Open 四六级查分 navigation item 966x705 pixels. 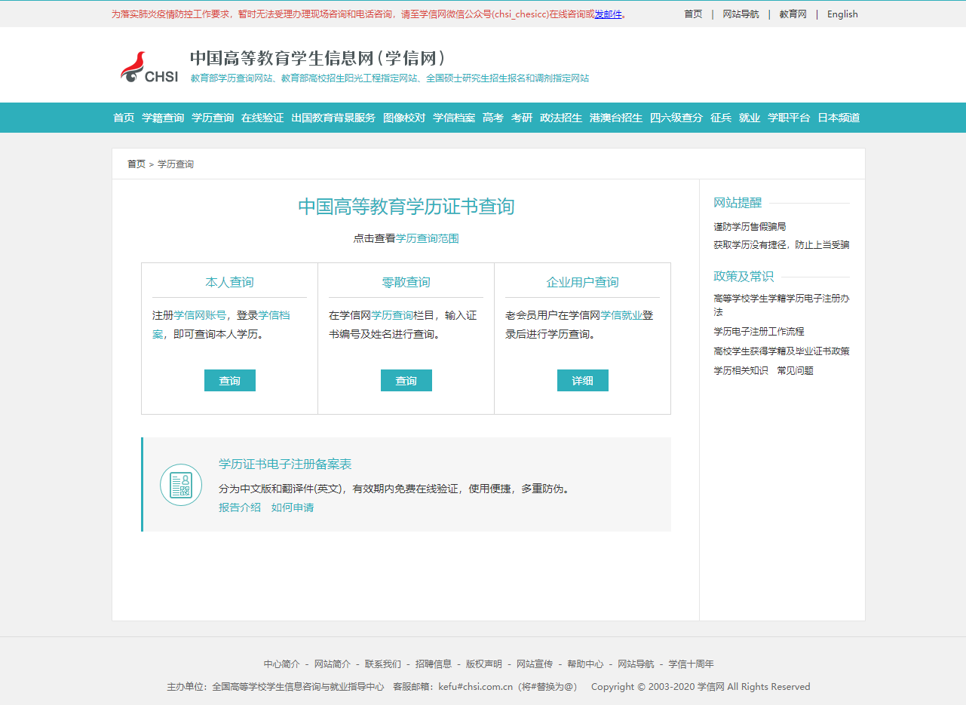pyautogui.click(x=676, y=118)
